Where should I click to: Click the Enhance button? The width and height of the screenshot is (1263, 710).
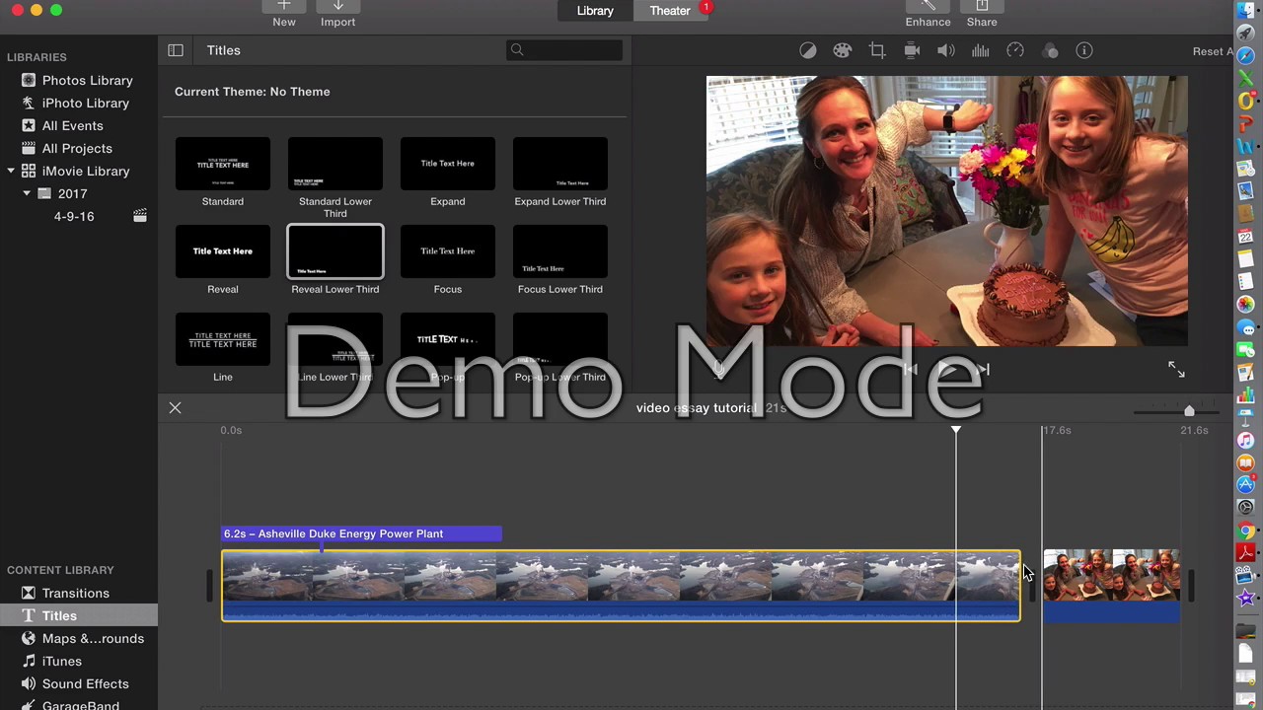929,14
